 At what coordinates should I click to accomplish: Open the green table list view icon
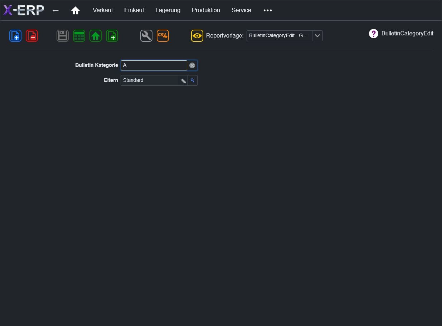[79, 36]
